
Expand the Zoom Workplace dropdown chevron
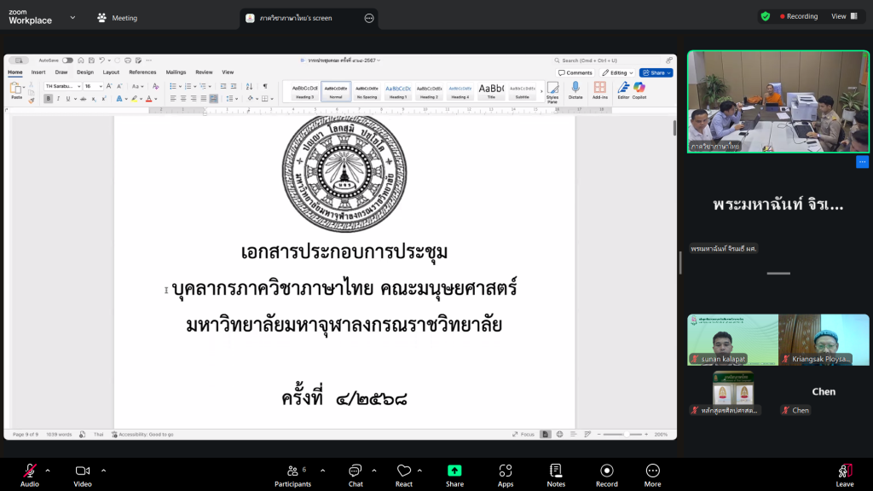pos(72,17)
